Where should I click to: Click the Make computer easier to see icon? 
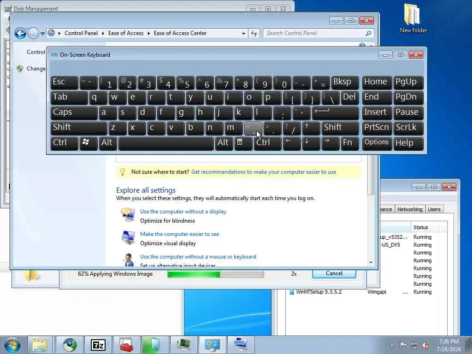[x=128, y=238]
